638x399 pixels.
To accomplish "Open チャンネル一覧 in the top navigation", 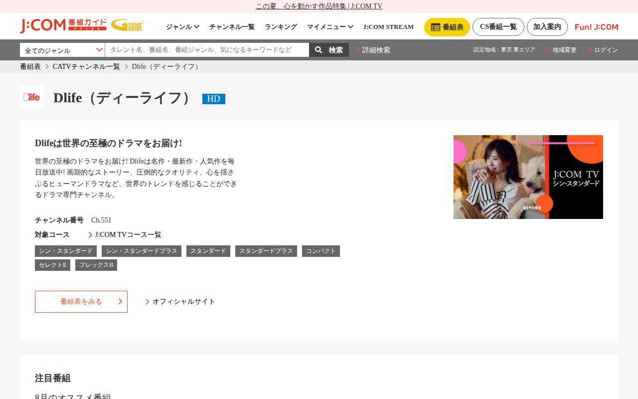I will point(232,27).
